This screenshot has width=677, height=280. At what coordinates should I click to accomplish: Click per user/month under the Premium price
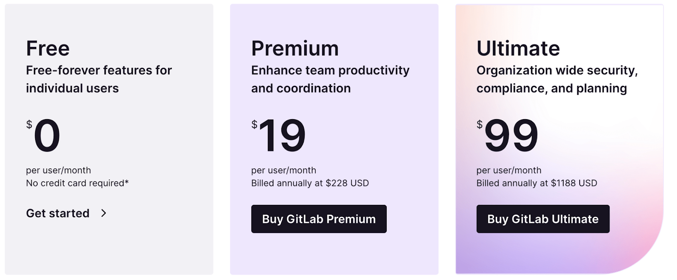click(283, 170)
